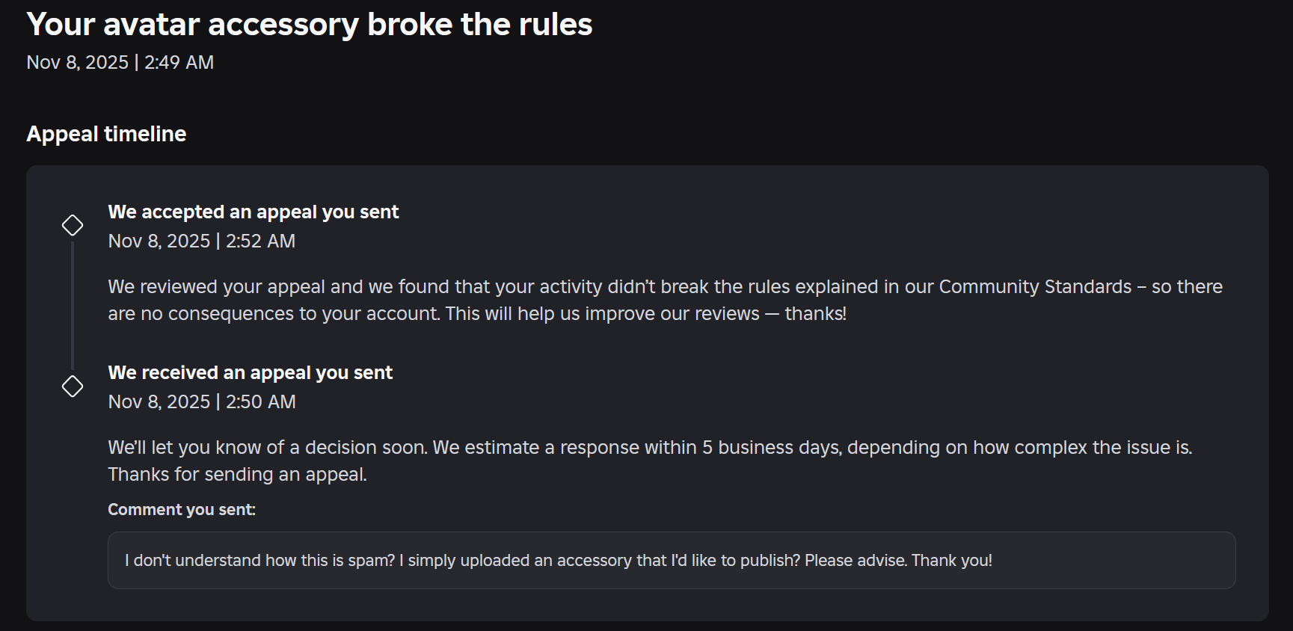Click the 2:50 AM received appeal timestamp

202,402
